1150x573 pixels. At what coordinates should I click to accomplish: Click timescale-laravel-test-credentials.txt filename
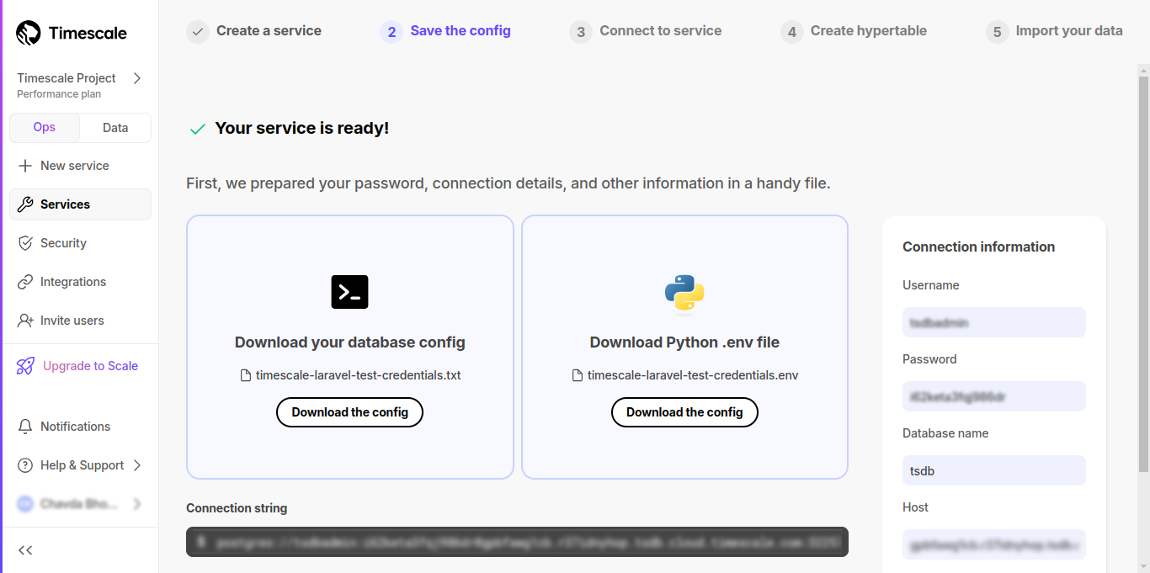(x=359, y=375)
